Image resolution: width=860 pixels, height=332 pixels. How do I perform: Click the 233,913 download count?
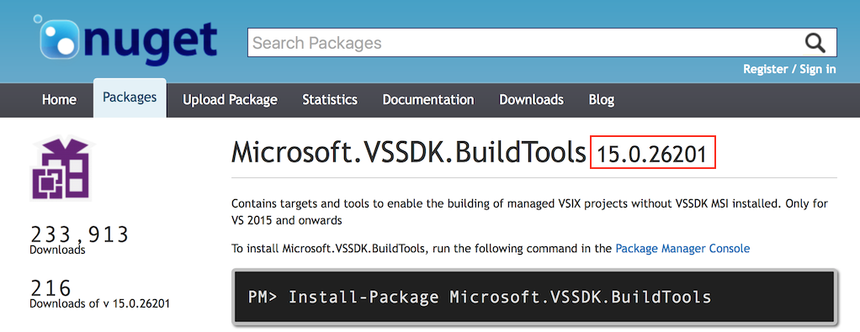(79, 234)
